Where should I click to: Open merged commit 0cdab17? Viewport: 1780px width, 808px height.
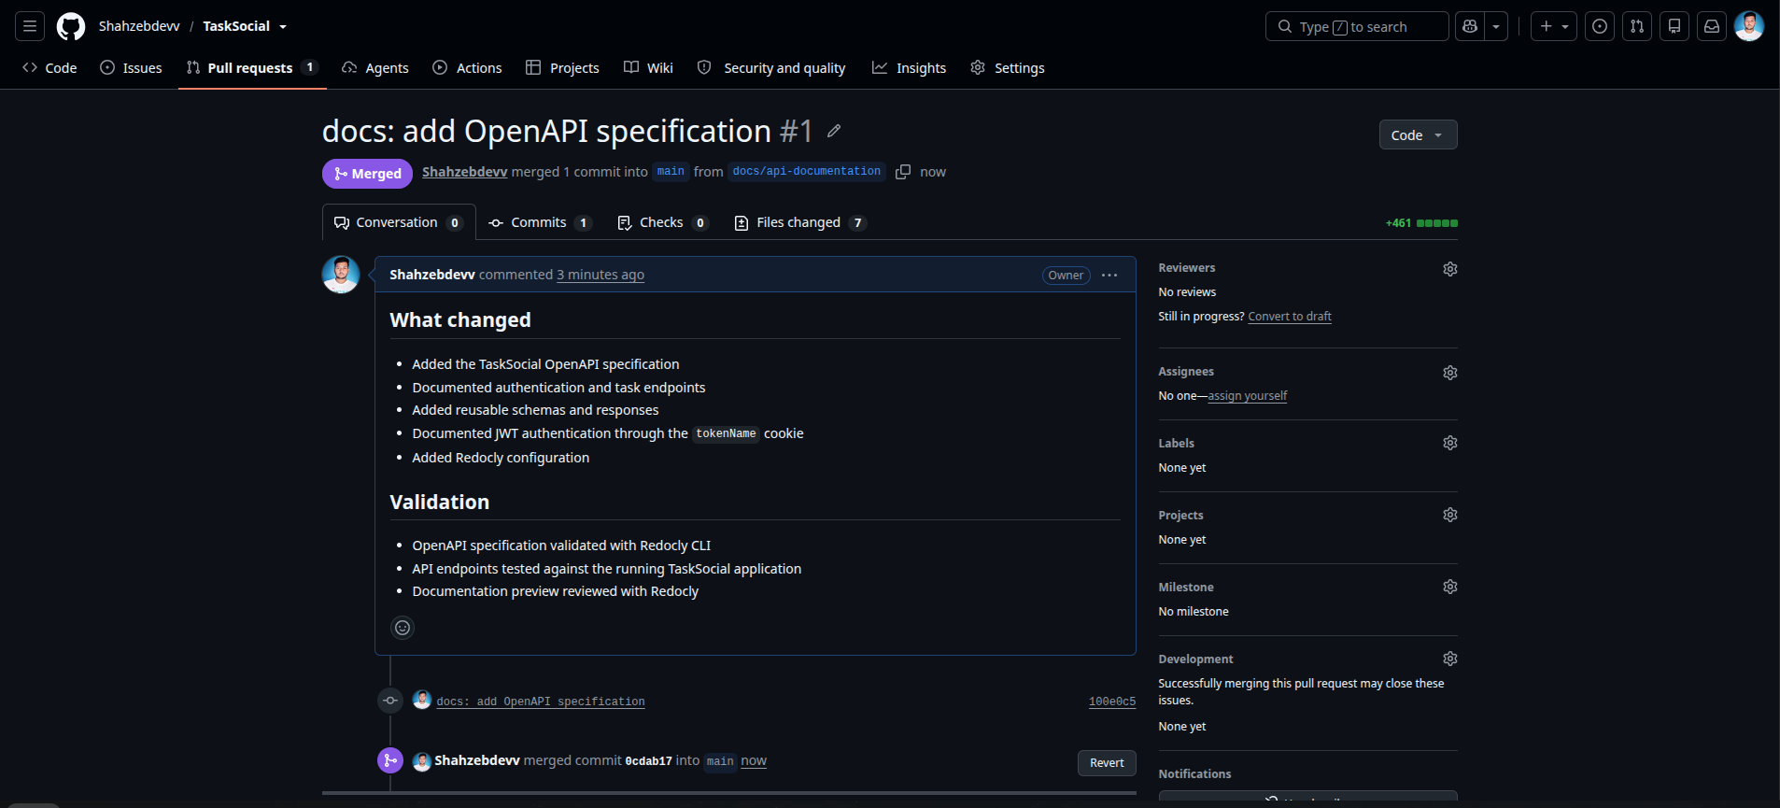(x=648, y=761)
